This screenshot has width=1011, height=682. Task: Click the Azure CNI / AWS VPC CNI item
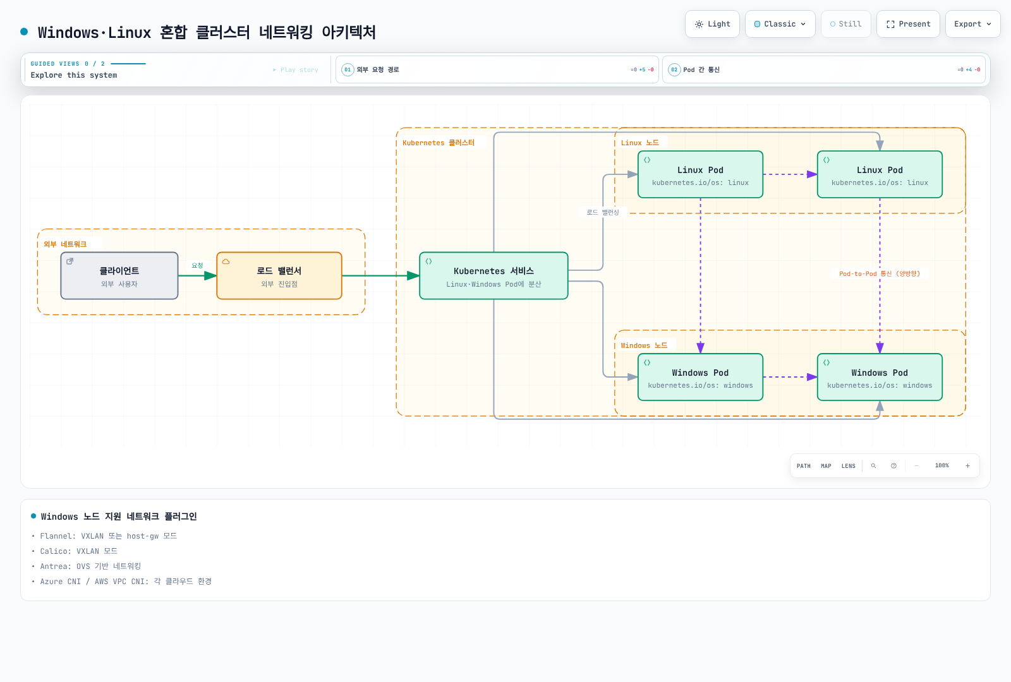[x=126, y=582]
